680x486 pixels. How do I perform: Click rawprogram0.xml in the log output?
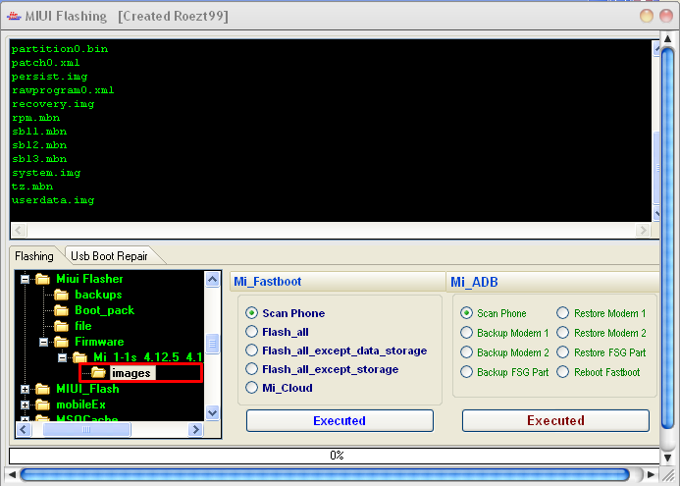(63, 90)
